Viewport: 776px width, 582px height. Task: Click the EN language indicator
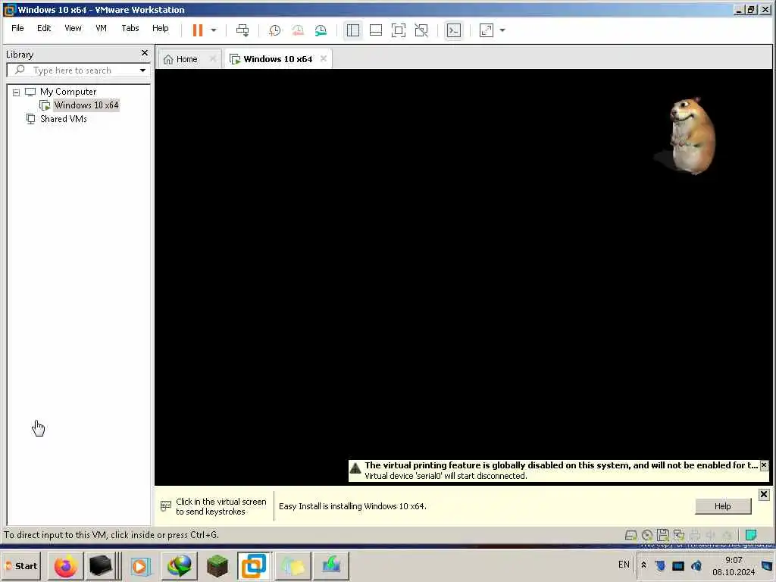624,565
